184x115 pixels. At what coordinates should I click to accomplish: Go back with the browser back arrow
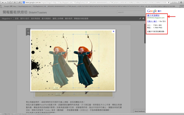pos(3,2)
